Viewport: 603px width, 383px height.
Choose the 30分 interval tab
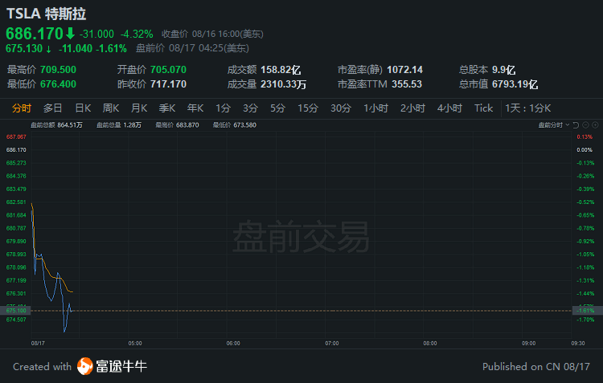340,108
